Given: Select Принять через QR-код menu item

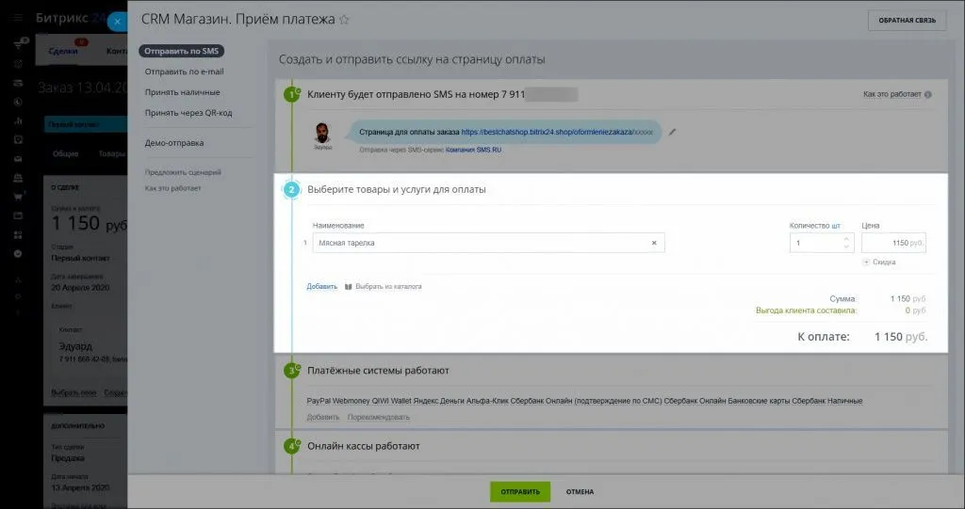Looking at the screenshot, I should [188, 113].
